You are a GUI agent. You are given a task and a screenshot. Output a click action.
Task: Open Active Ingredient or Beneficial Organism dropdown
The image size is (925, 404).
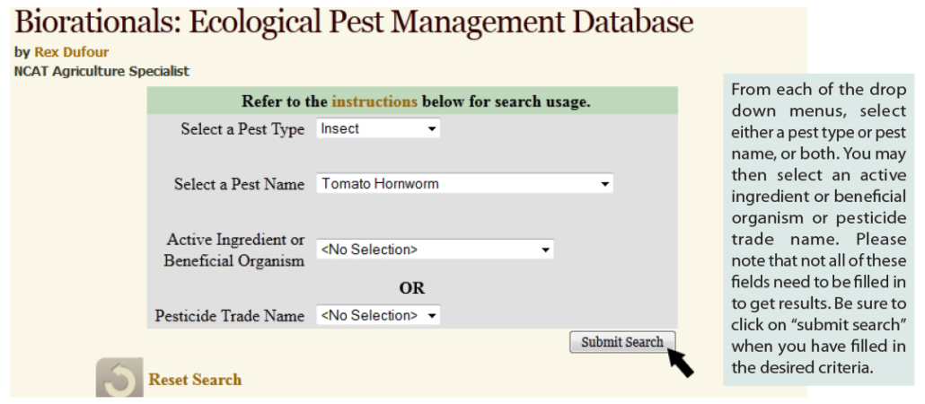435,250
